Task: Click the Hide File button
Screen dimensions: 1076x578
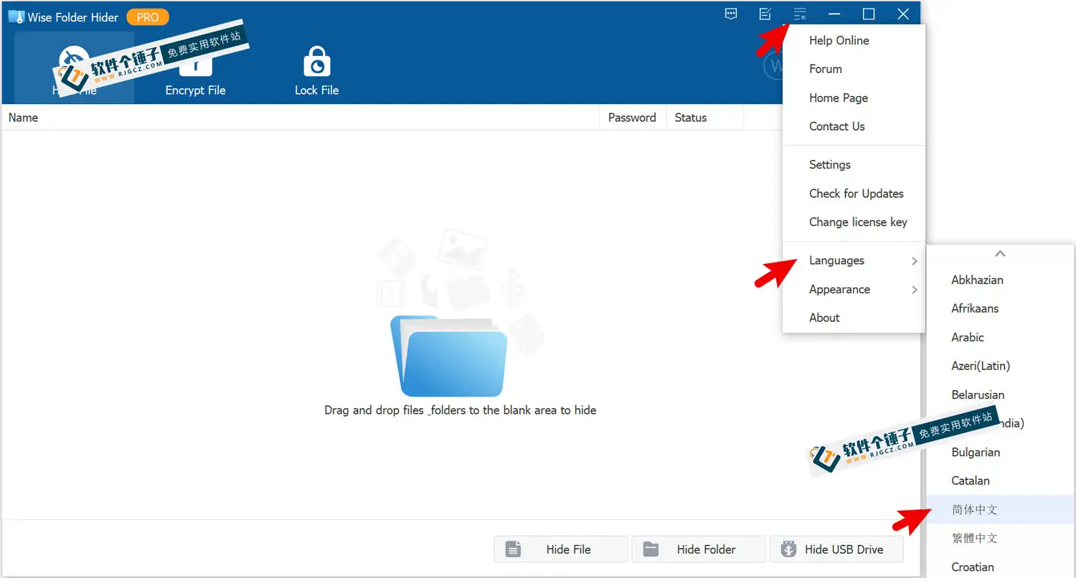Action: [561, 549]
